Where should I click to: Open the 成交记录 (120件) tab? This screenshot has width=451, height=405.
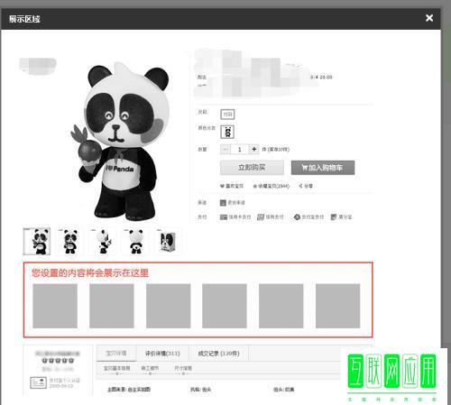point(218,354)
